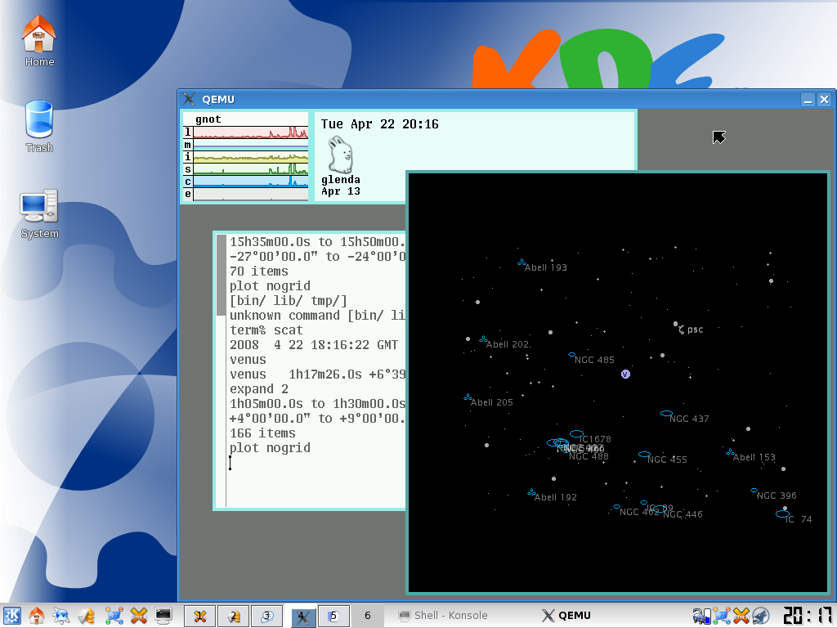Switch to virtual desktop 5
Viewport: 837px width, 628px height.
333,616
